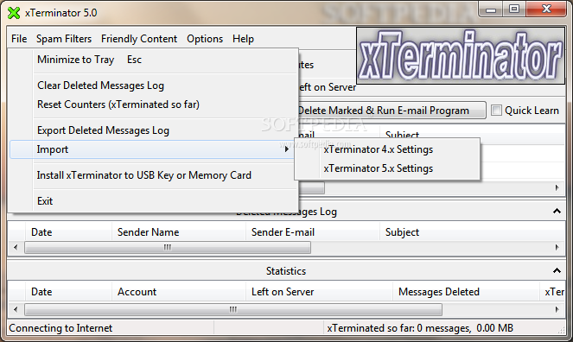Viewport: 573px width, 342px height.
Task: Select Export Deleted Messages Log
Action: (154, 130)
